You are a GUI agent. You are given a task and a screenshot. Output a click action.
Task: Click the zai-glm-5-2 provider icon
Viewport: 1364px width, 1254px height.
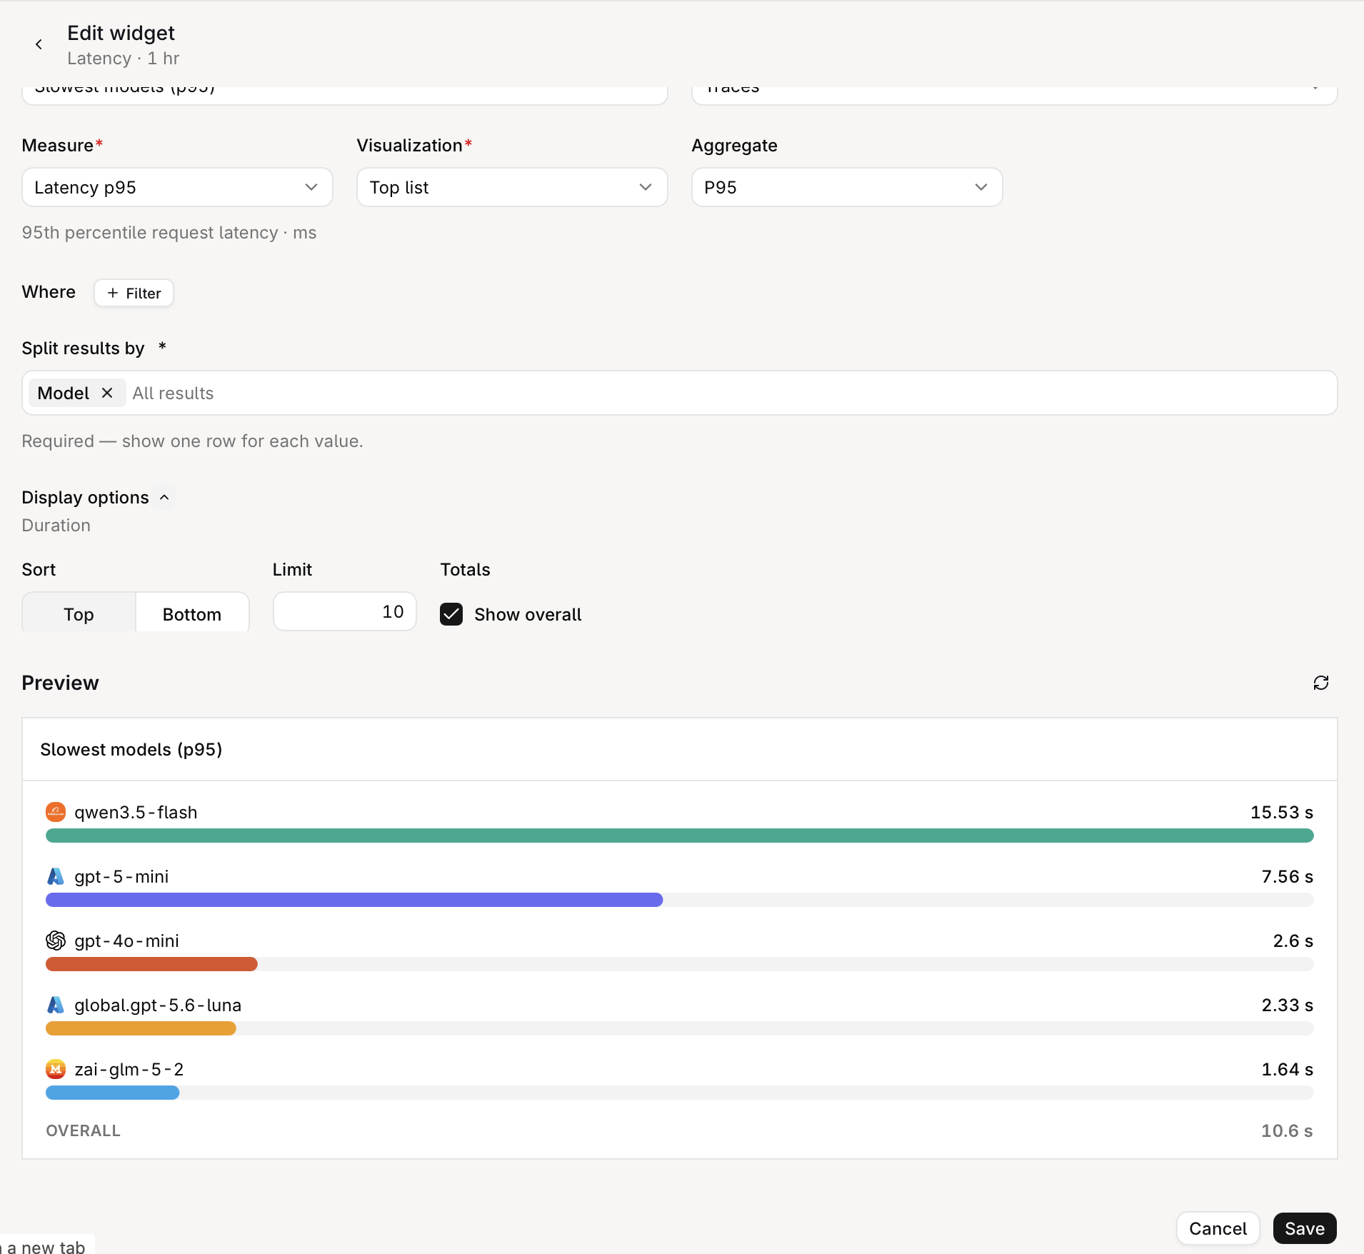(x=56, y=1069)
